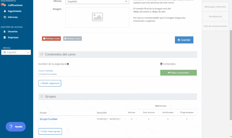Click the edit icon next to Grupos heading
Image resolution: width=232 pixels, height=138 pixels.
(x=42, y=96)
